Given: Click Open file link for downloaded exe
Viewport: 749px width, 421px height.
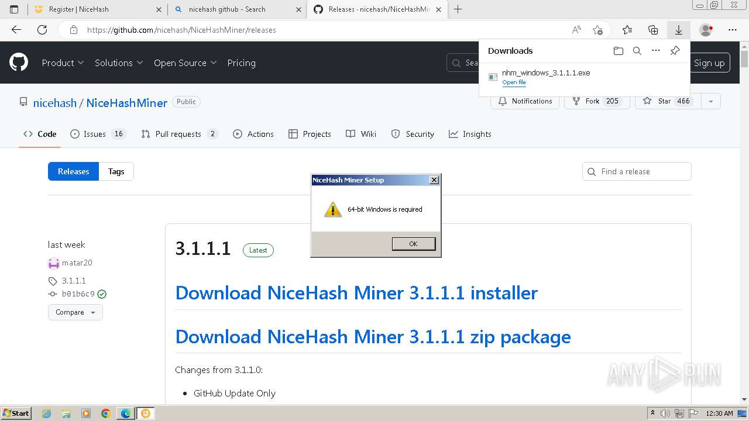Looking at the screenshot, I should point(514,82).
